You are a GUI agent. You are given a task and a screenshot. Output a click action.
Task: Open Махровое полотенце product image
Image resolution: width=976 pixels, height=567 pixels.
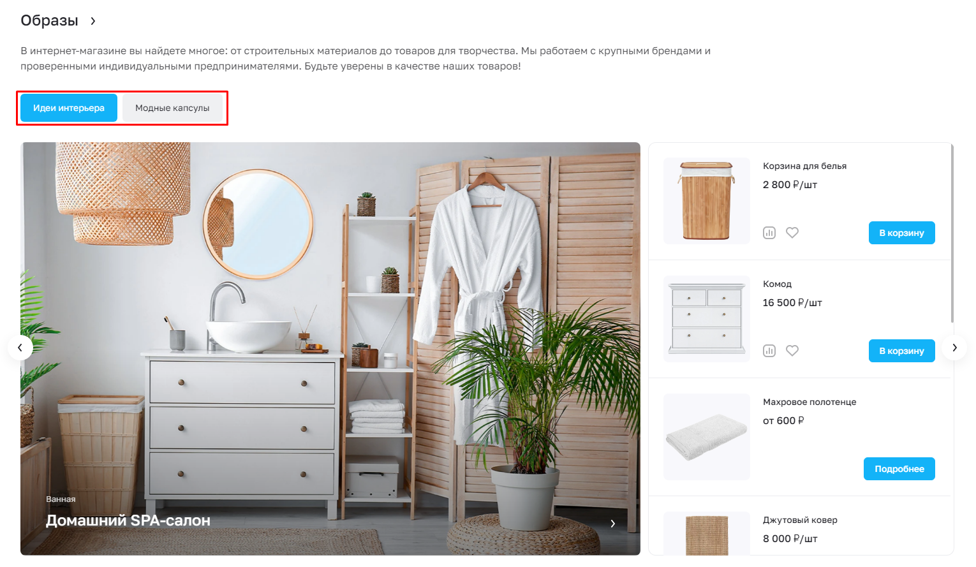tap(707, 437)
